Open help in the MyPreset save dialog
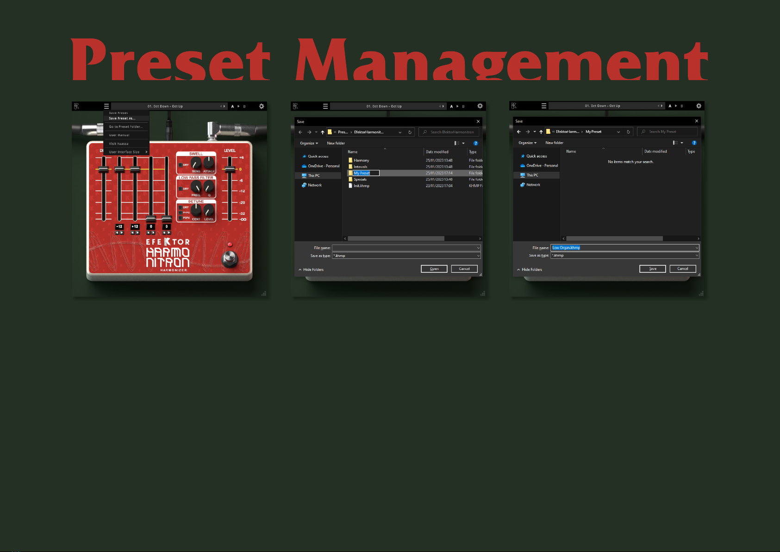 (694, 143)
